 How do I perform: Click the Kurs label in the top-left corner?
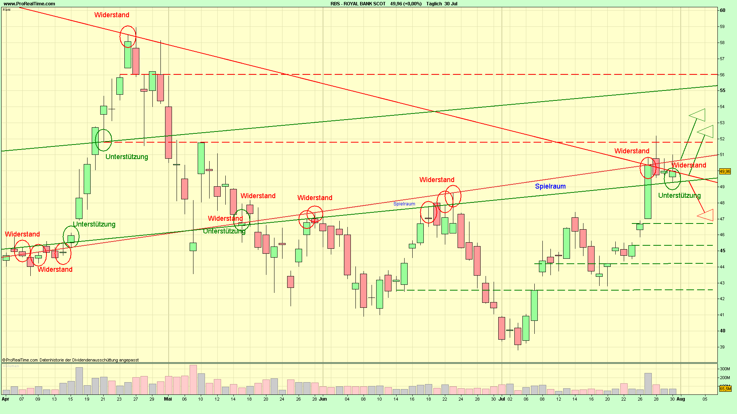[x=7, y=9]
